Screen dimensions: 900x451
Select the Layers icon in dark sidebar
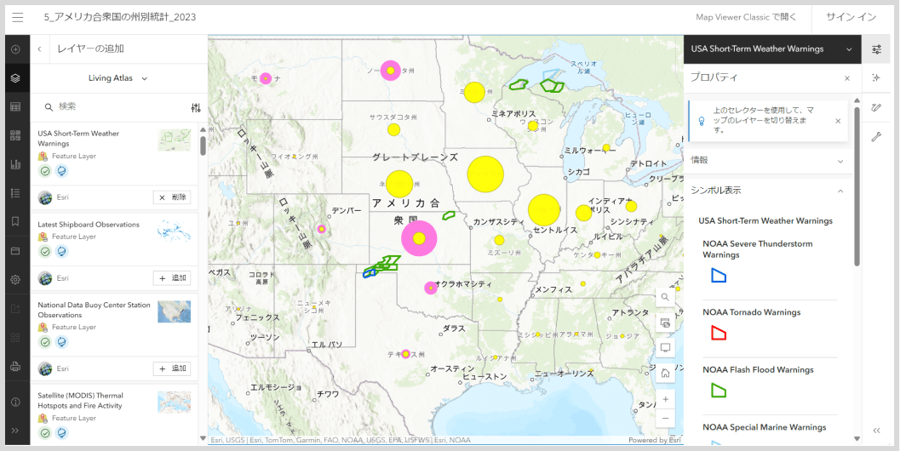15,78
